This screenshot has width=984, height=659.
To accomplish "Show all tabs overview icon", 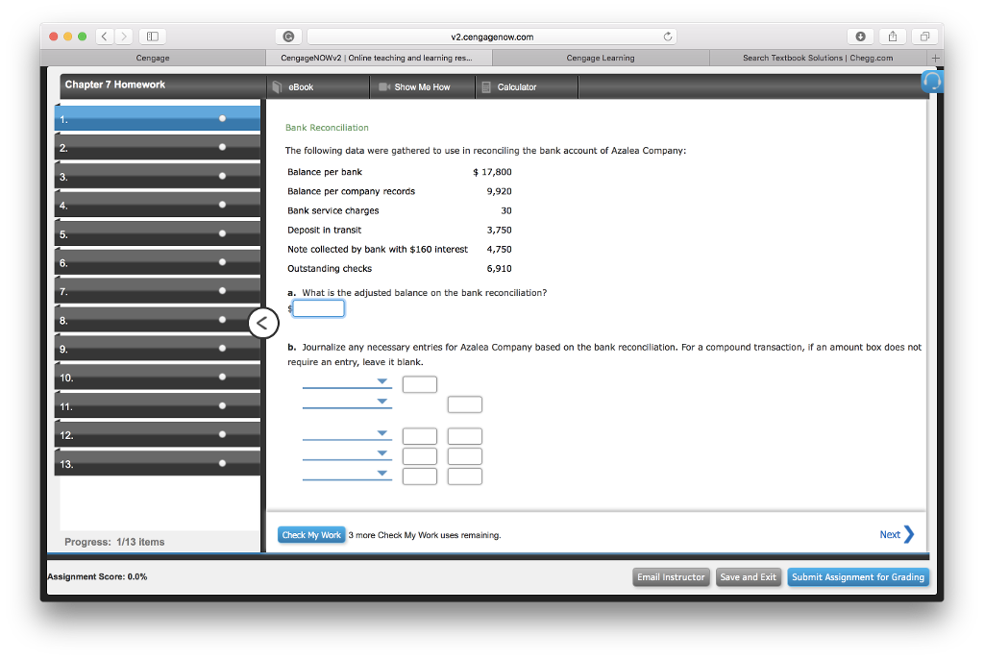I will click(924, 37).
